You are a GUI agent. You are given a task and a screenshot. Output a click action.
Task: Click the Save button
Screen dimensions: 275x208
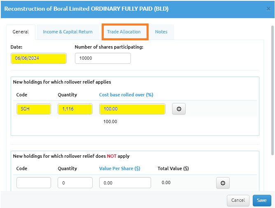tap(262, 200)
